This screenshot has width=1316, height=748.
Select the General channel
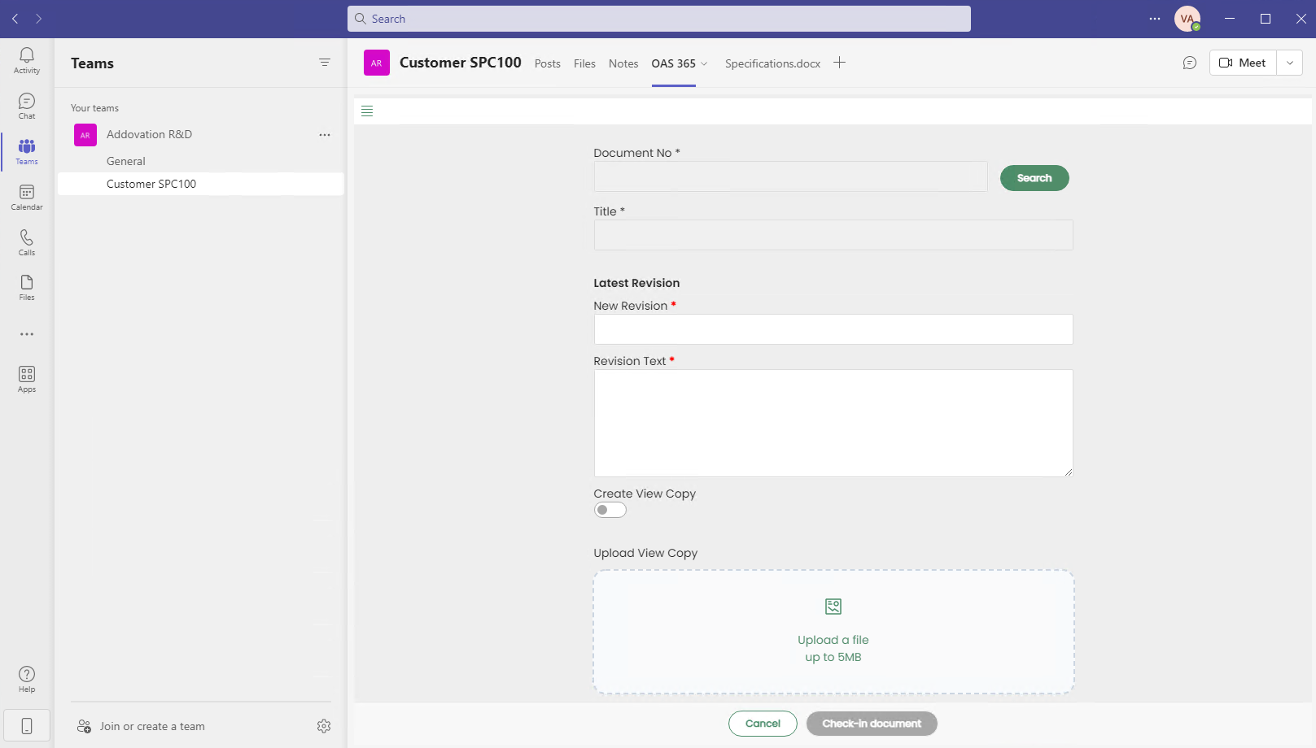point(126,161)
